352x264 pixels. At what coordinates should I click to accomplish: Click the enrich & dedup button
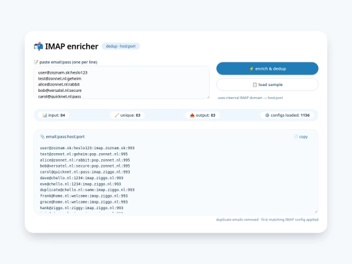tap(267, 68)
